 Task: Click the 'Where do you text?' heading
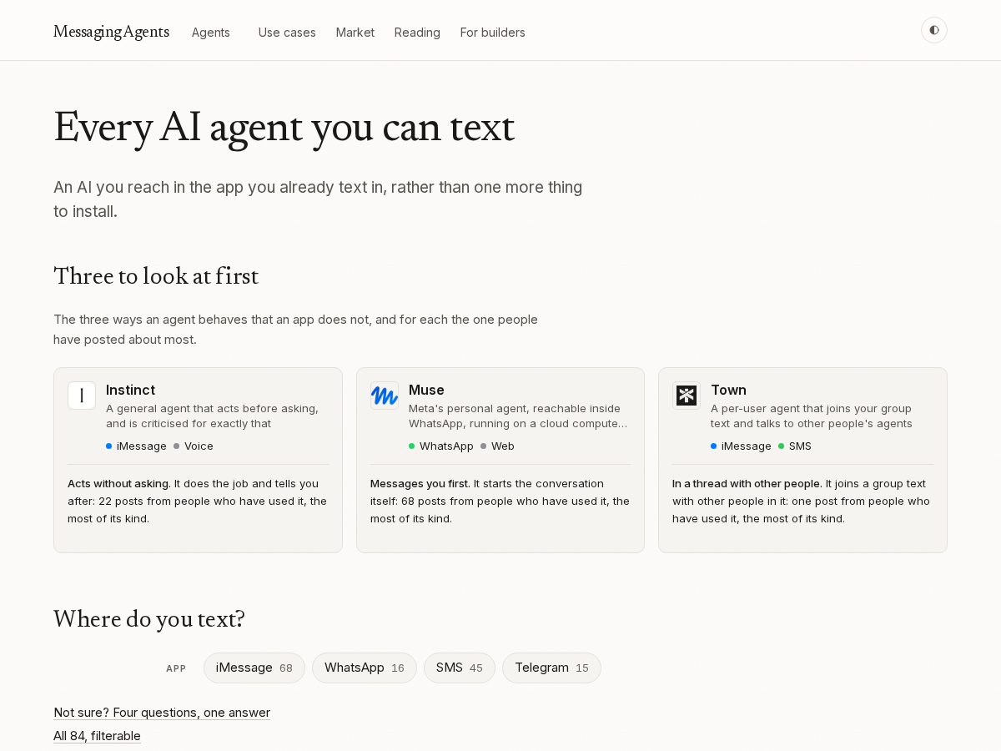149,619
